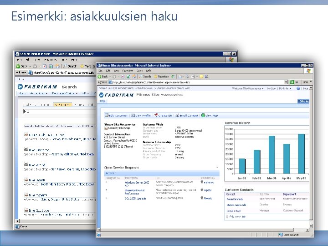Click presence icon in SQL 2005 Upgrade row
328x246 pixels.
202,198
